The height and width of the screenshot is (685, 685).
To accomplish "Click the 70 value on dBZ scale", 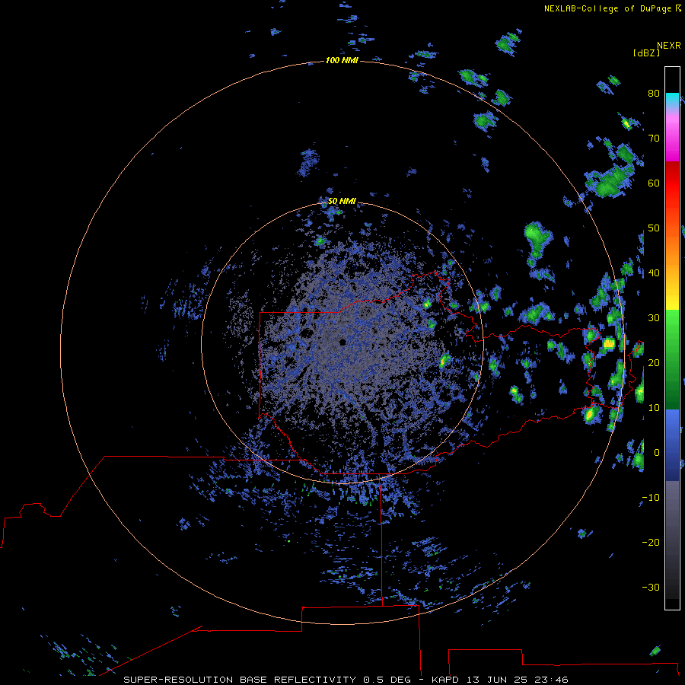I will point(654,138).
